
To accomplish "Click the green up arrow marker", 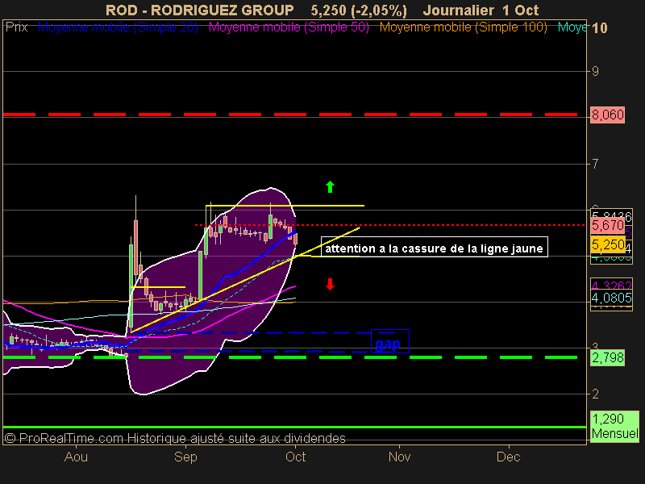I will tap(330, 186).
